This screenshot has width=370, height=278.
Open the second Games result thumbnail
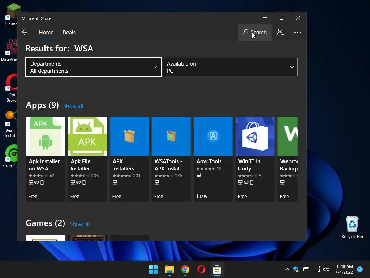point(87,237)
